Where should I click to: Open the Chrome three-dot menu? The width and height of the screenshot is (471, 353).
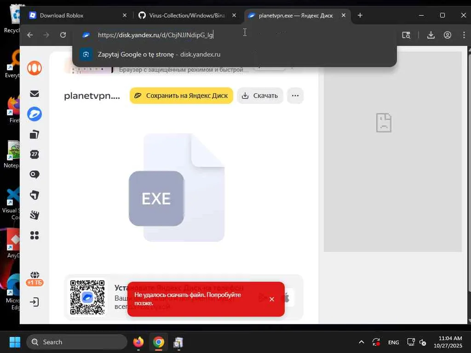[x=464, y=35]
